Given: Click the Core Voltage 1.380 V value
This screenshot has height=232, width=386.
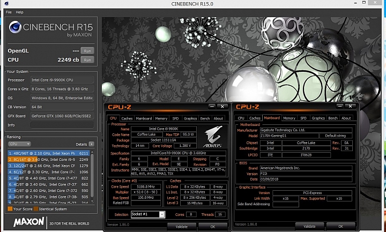Looking at the screenshot, I should click(185, 146).
